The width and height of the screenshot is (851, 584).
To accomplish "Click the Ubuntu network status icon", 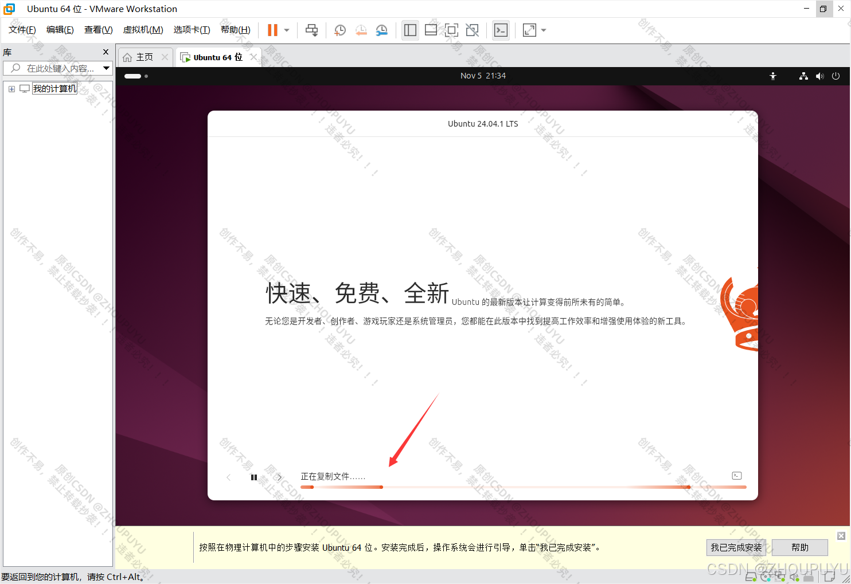I will pyautogui.click(x=803, y=76).
